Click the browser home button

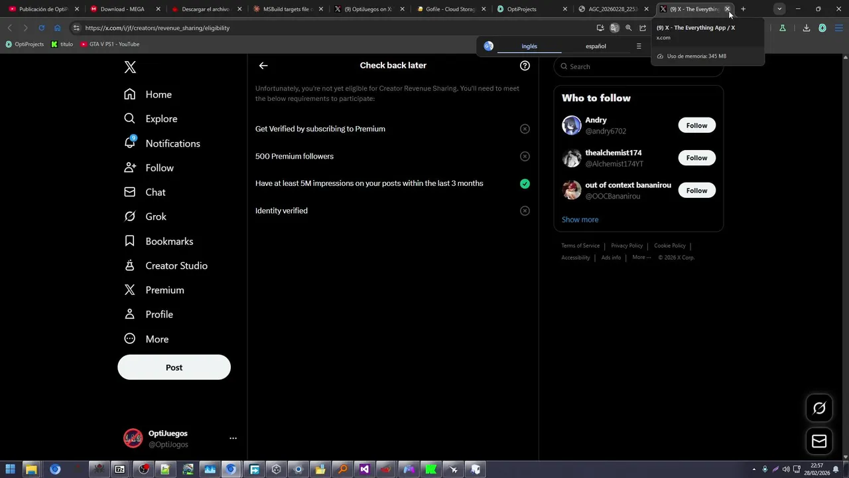point(57,28)
